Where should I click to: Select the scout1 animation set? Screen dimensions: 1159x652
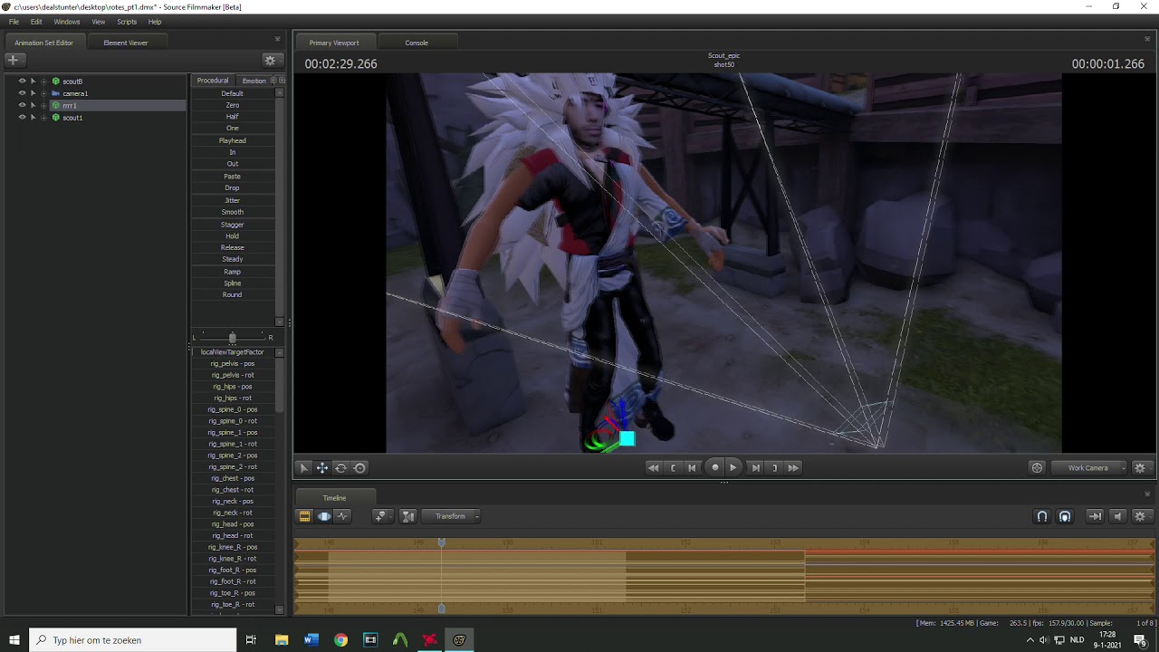[72, 118]
